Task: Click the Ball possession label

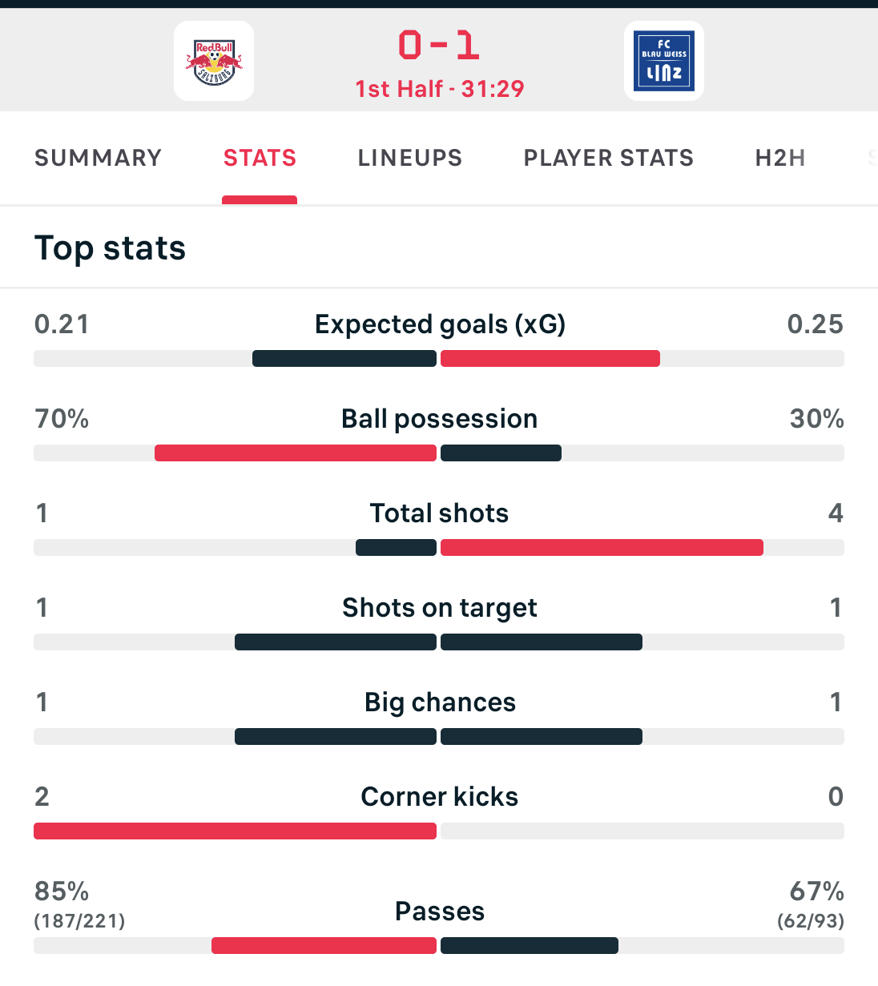Action: point(439,419)
